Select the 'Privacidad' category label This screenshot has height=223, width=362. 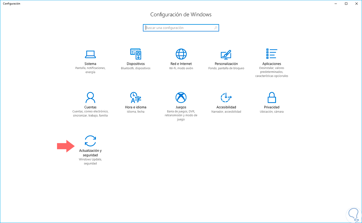pos(271,107)
